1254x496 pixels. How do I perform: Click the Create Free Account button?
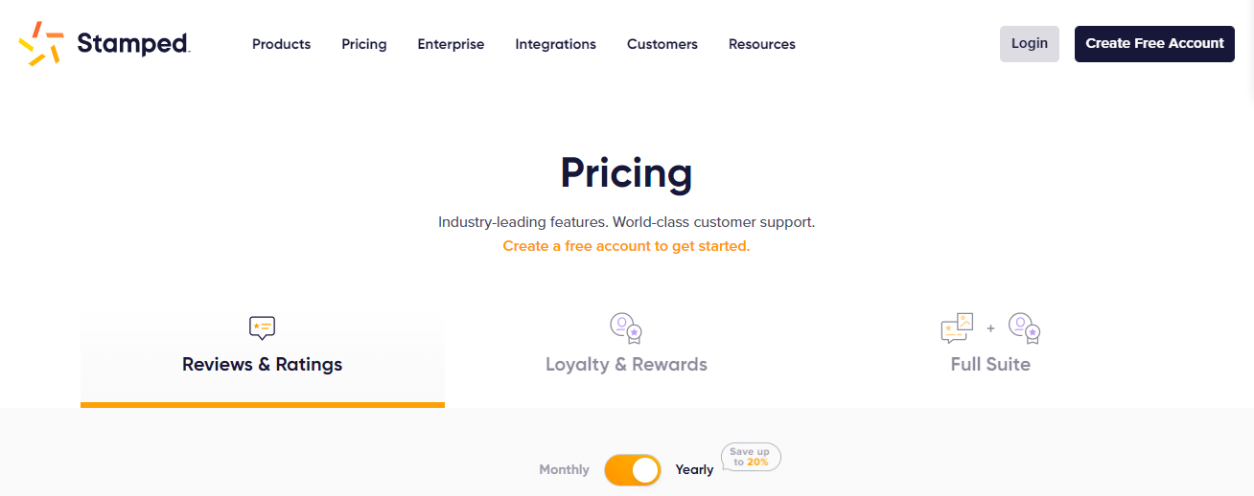1154,44
